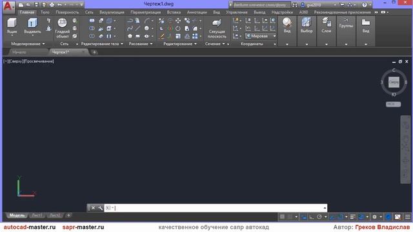Select the Array tool in Редактирование panel

(x=195, y=36)
